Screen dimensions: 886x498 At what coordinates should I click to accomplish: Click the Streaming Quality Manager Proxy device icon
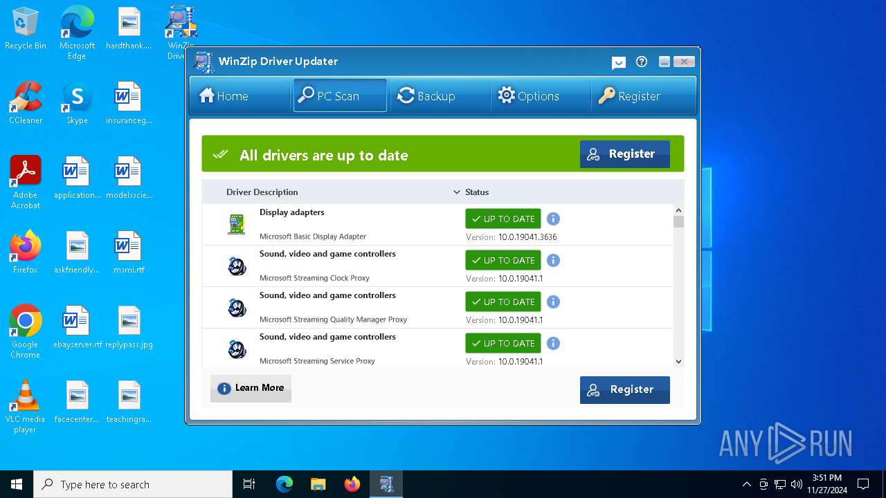pyautogui.click(x=237, y=307)
